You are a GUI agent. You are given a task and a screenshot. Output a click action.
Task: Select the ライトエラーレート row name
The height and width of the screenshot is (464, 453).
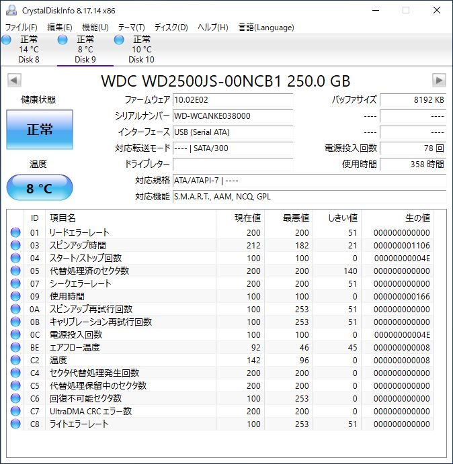tap(79, 424)
